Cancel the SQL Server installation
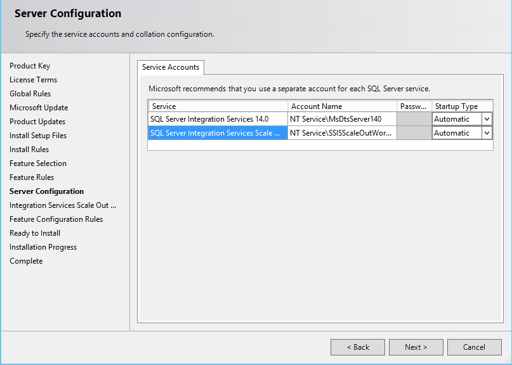Viewport: 512px width, 365px height. point(474,347)
